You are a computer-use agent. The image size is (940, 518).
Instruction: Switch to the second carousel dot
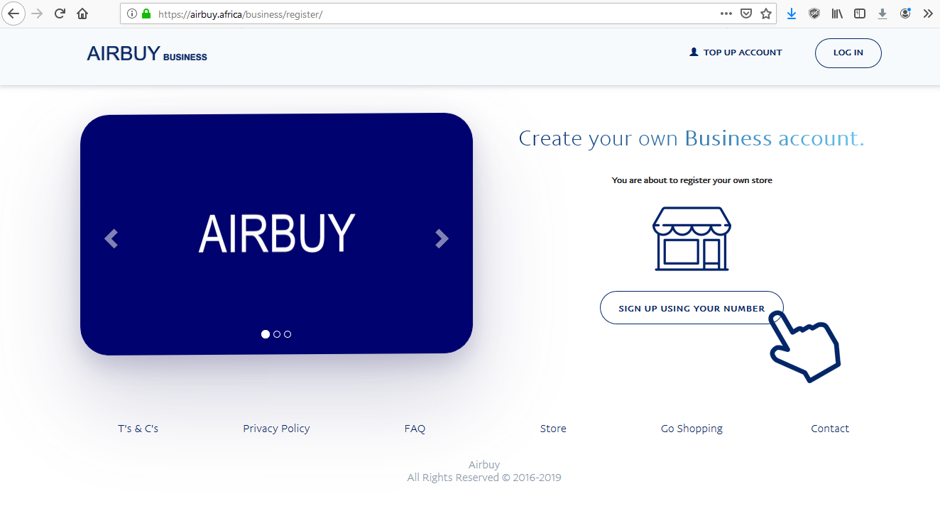coord(277,334)
